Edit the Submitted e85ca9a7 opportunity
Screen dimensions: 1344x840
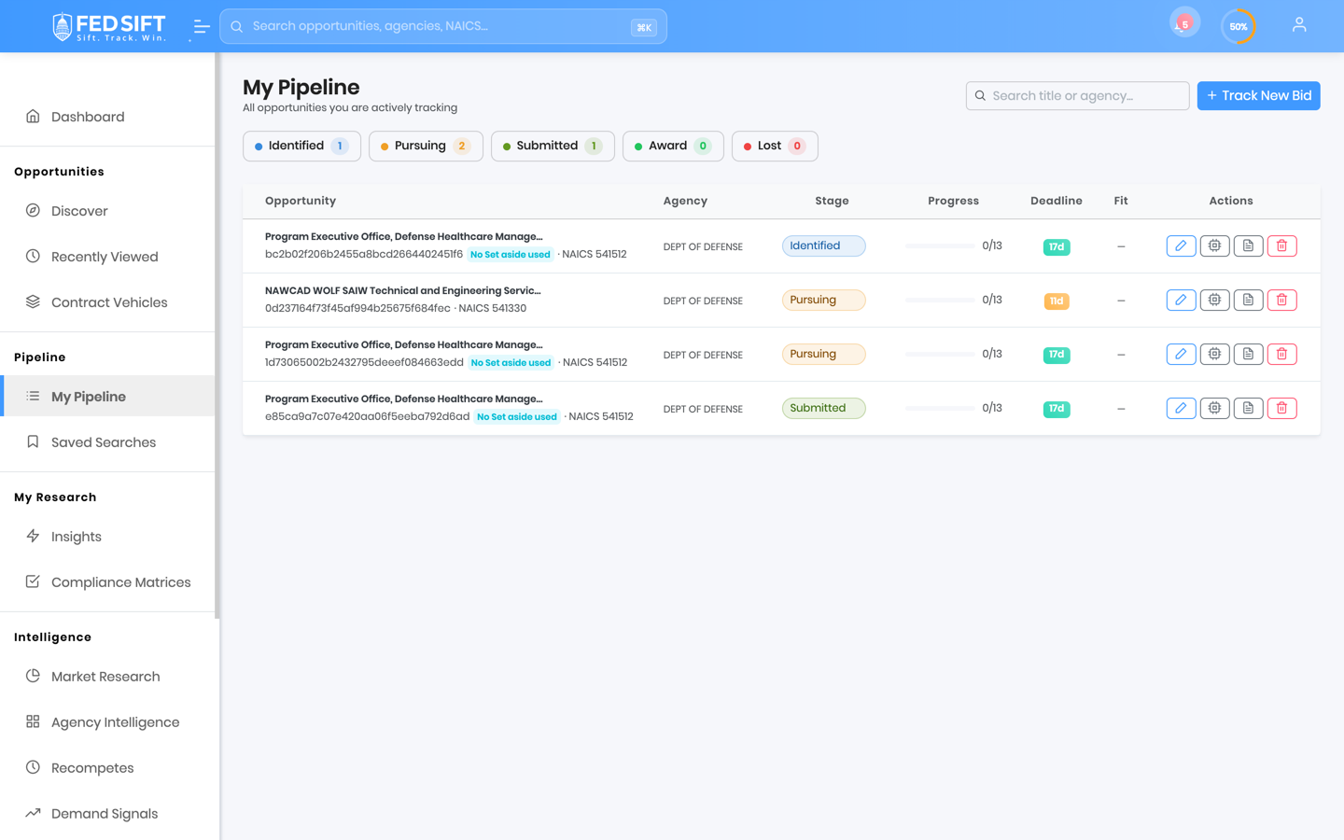pyautogui.click(x=1181, y=409)
